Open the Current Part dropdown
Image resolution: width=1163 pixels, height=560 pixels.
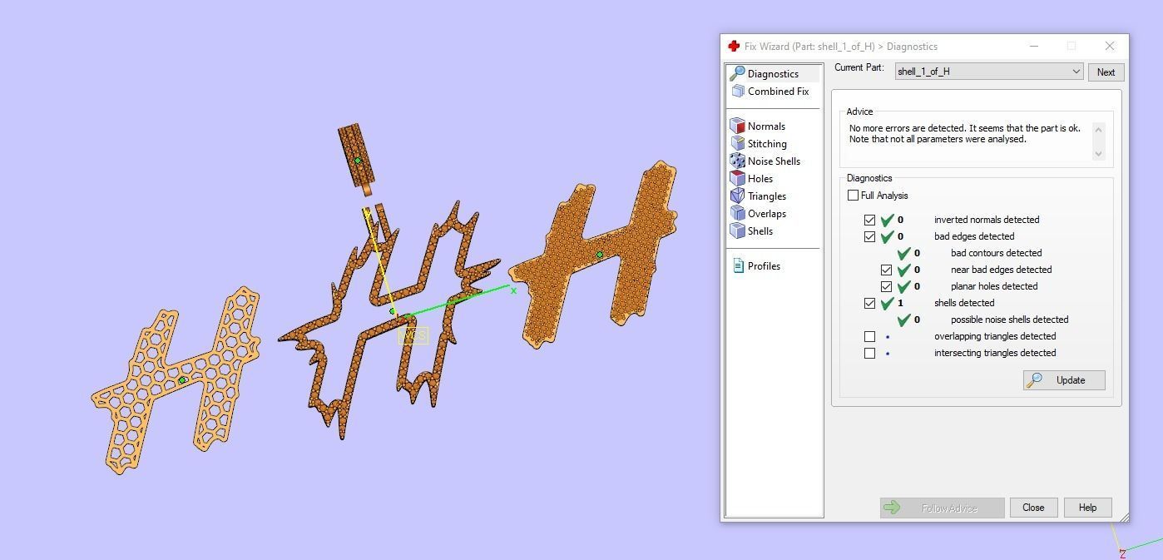click(x=989, y=72)
